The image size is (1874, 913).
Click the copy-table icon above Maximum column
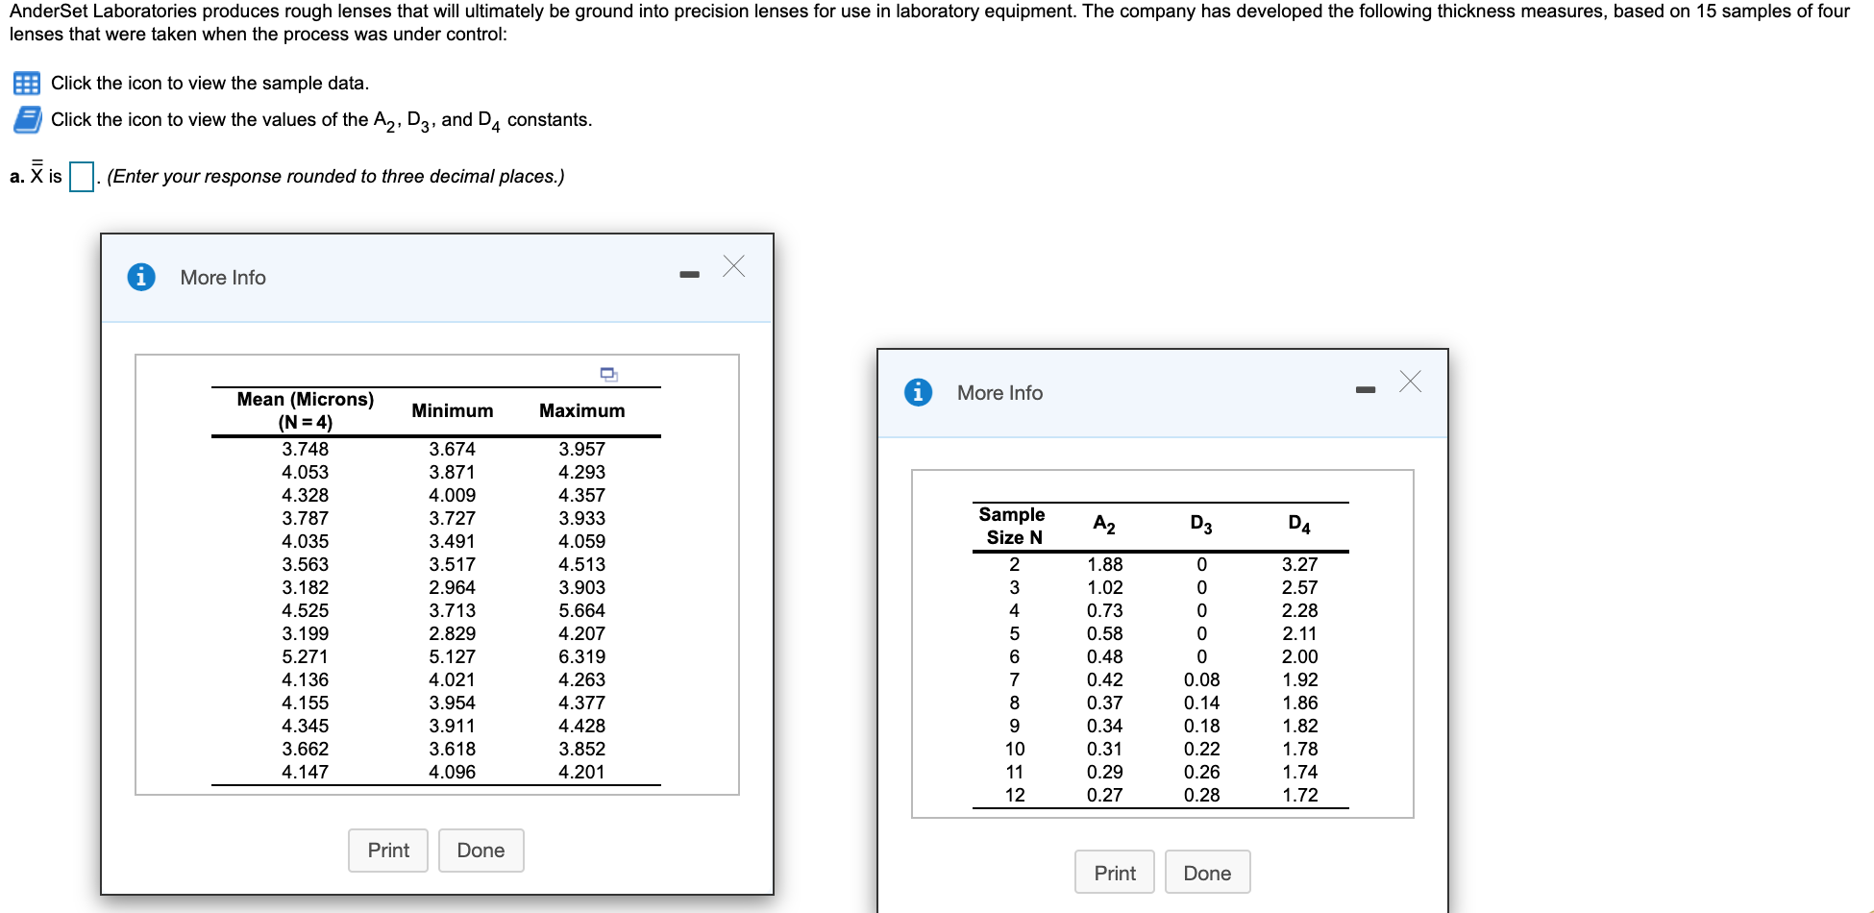click(x=608, y=374)
